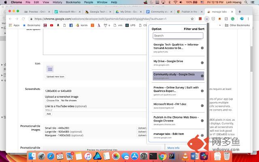Open Chrome's three-dot menu

248,19
